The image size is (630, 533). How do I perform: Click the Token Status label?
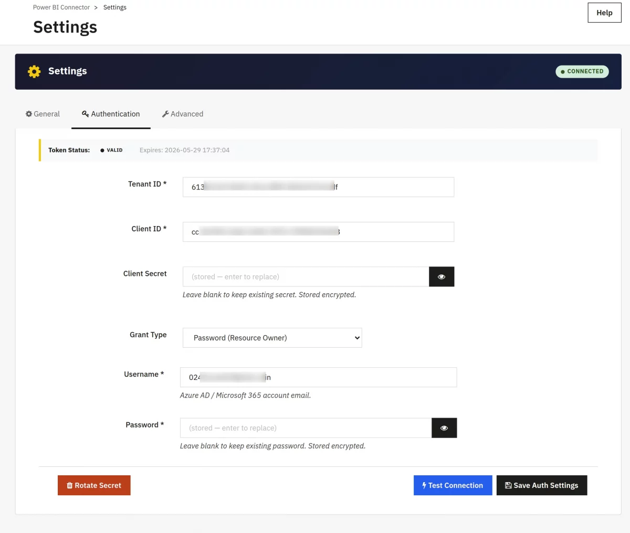(69, 150)
